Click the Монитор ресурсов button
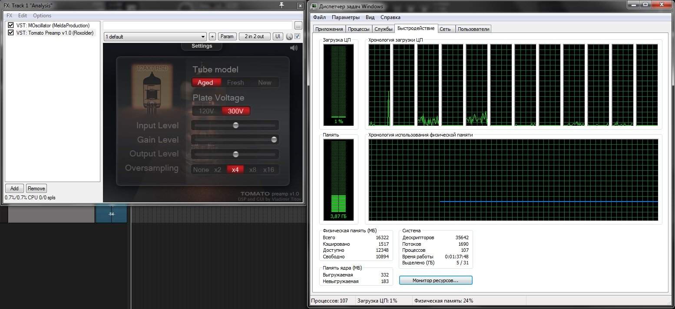 (x=436, y=280)
